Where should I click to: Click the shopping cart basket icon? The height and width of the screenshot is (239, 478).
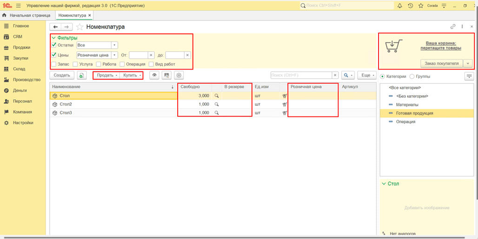point(394,46)
